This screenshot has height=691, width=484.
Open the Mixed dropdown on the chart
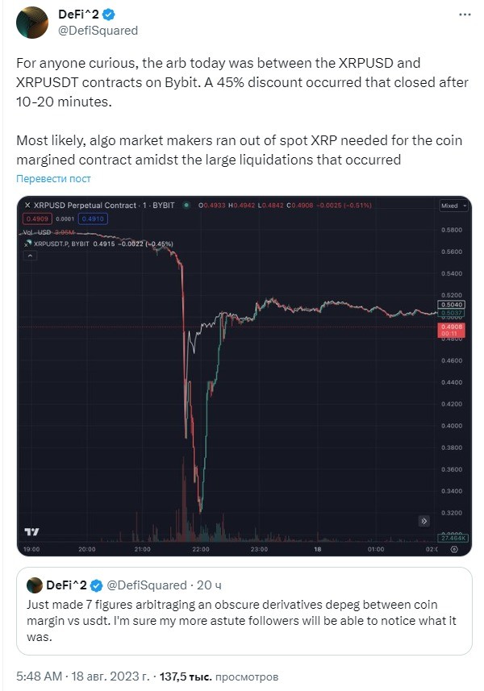(x=453, y=206)
